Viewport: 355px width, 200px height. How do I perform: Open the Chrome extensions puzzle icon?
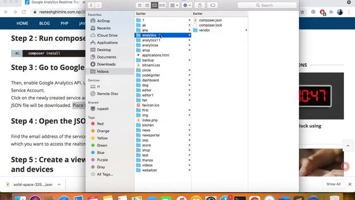(331, 12)
